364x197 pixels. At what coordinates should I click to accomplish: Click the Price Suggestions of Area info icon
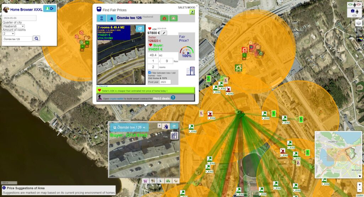4,188
